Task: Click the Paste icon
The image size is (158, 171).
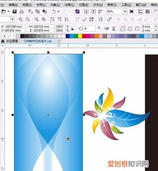Action: coord(45,11)
